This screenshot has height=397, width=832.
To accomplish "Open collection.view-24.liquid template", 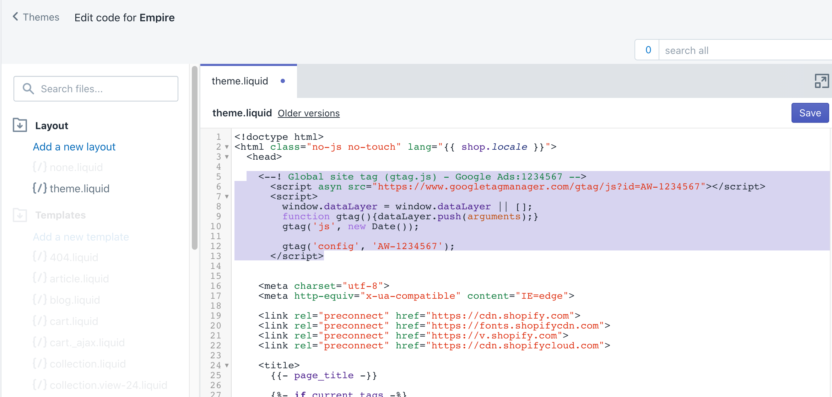I will click(108, 385).
